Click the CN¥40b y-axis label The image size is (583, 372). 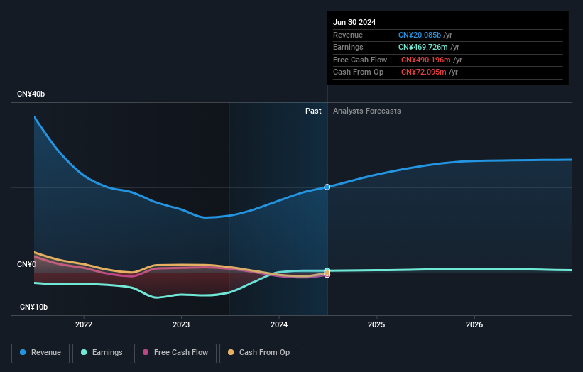tap(31, 94)
